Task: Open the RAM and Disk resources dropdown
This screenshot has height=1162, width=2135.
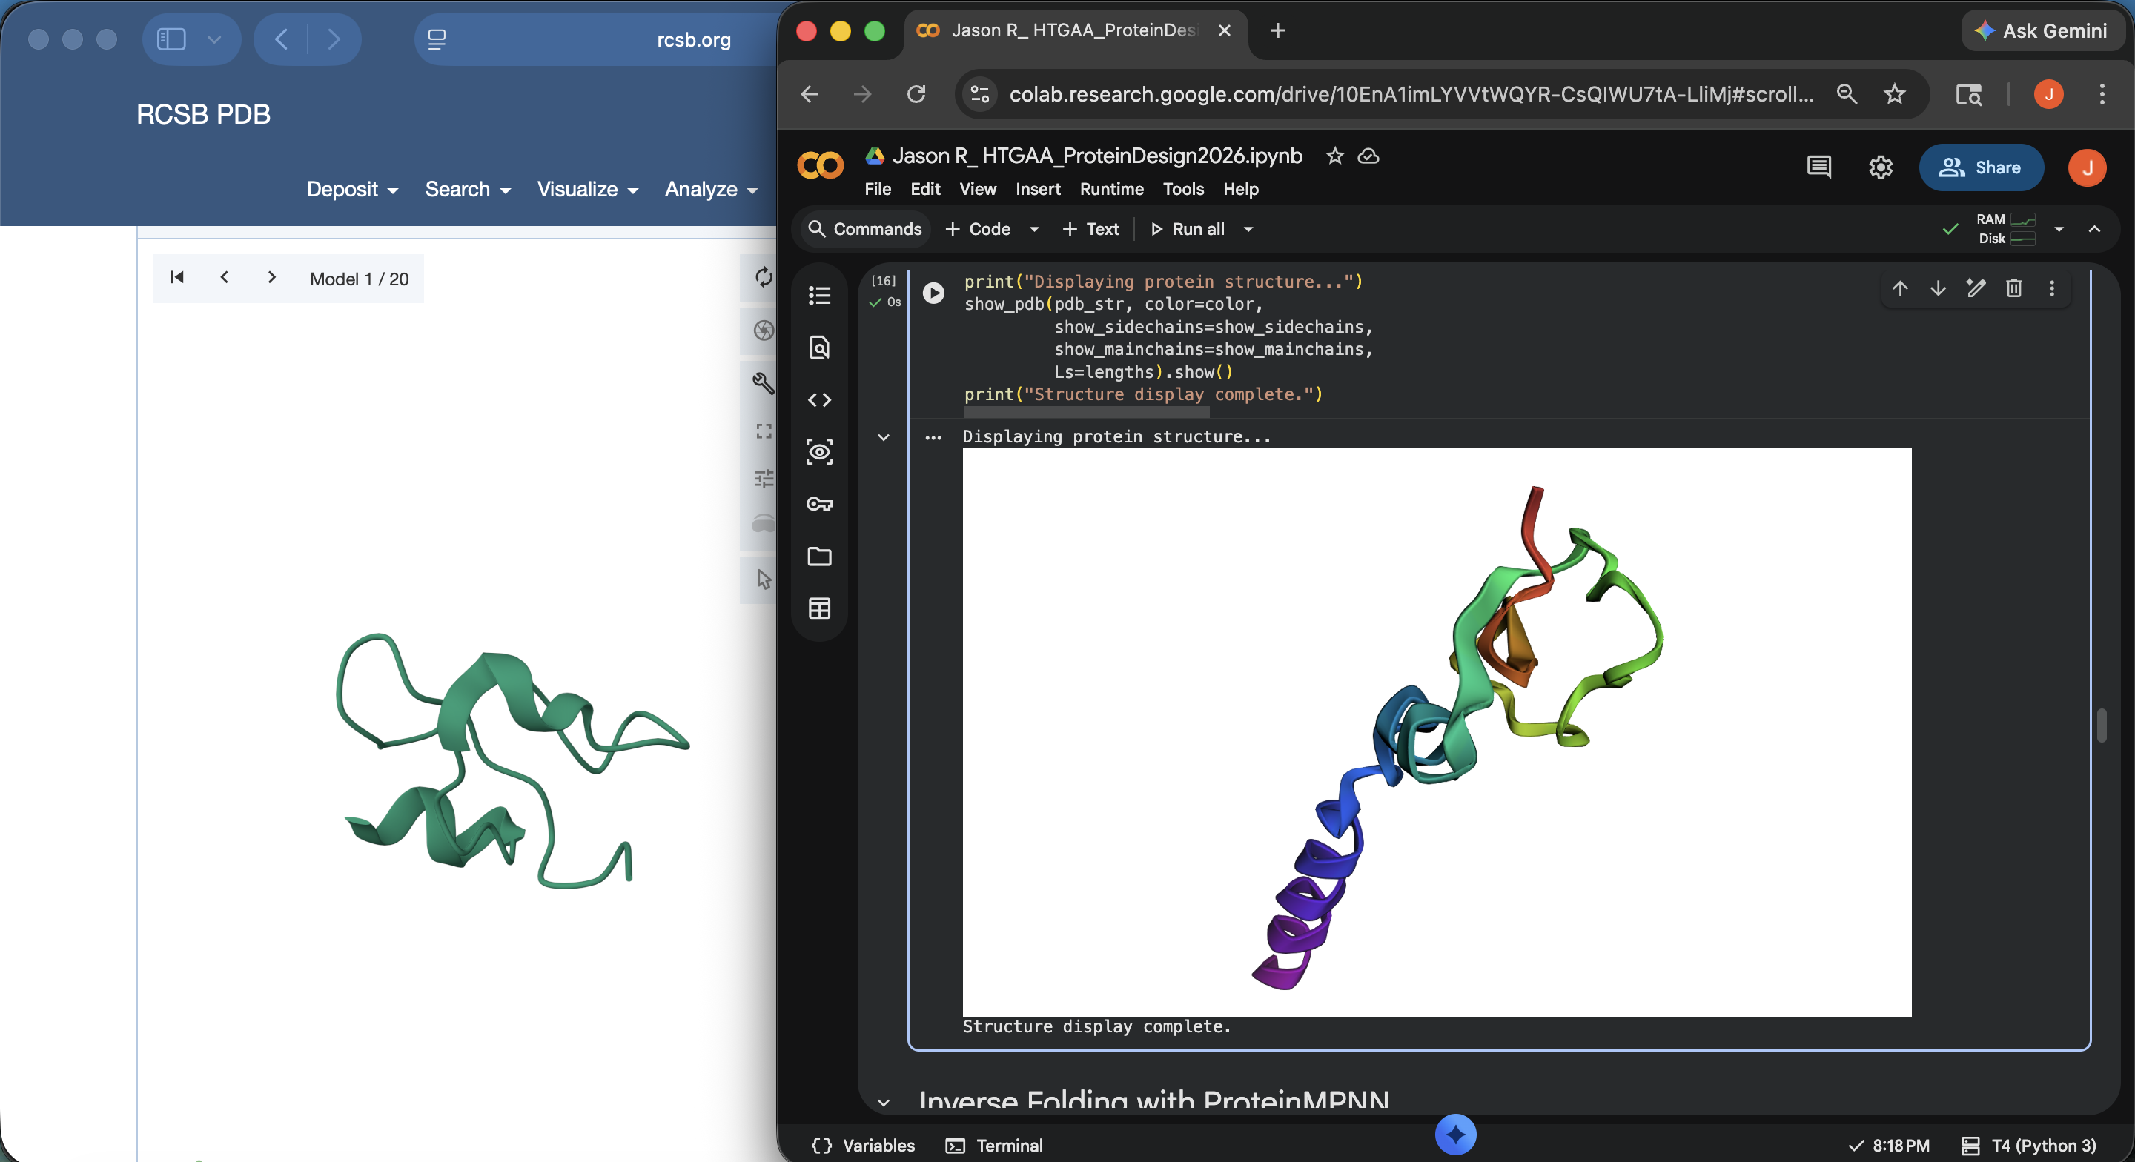Action: pyautogui.click(x=2059, y=229)
